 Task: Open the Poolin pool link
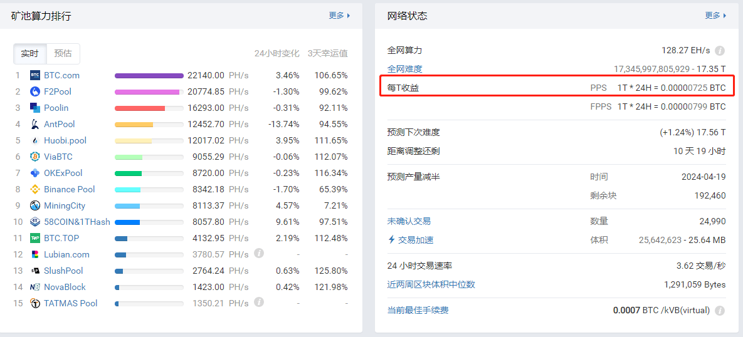[x=56, y=108]
